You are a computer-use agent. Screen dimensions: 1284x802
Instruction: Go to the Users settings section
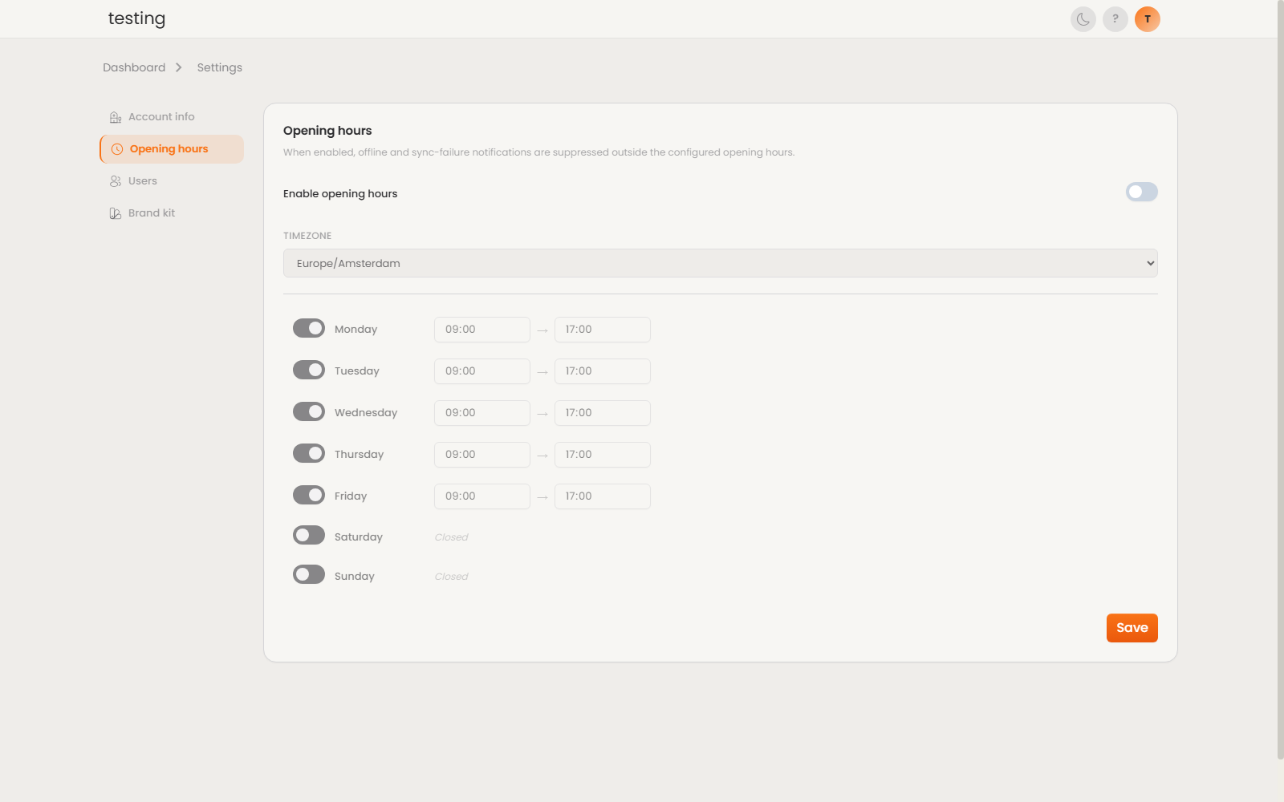click(172, 181)
